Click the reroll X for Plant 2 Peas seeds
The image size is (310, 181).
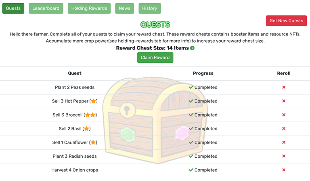(x=284, y=87)
